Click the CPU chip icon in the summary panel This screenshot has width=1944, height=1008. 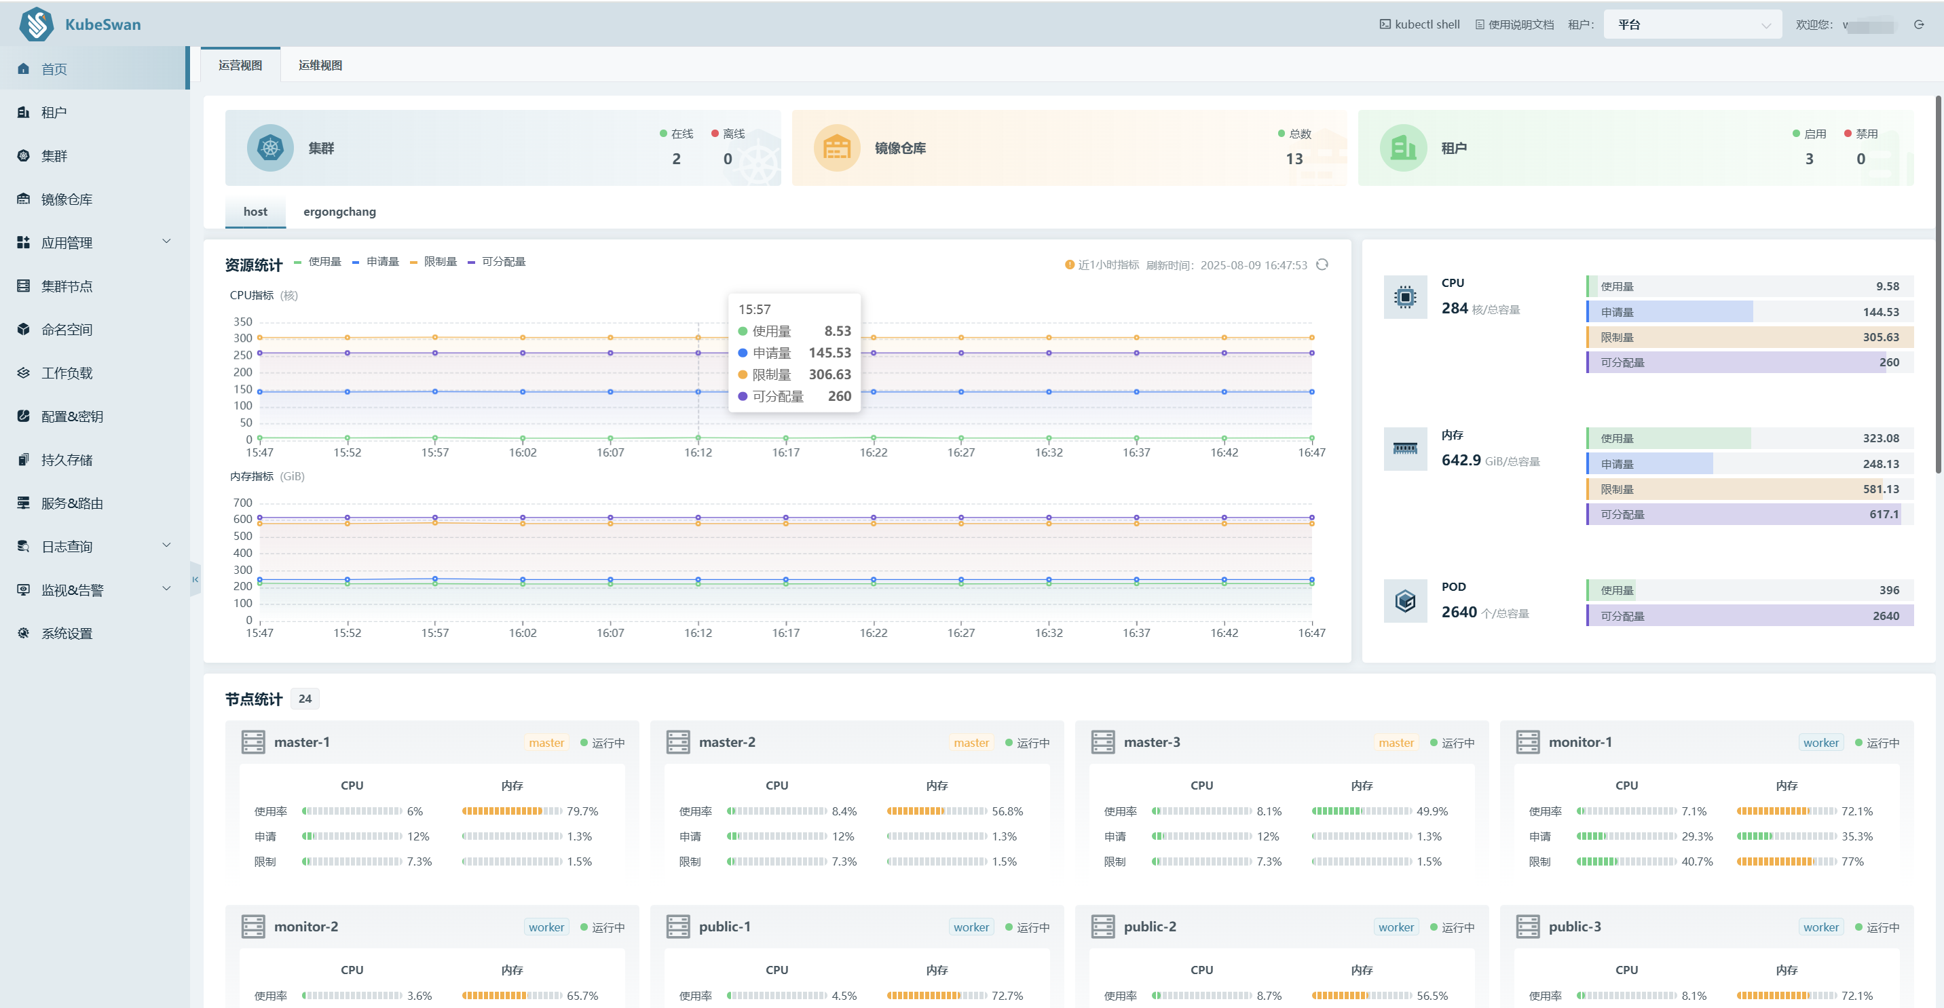click(x=1405, y=297)
